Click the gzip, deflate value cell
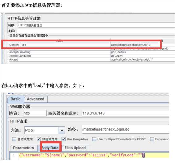The height and width of the screenshot is (163, 175). [143, 52]
